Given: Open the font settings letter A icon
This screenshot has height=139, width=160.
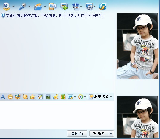Looking at the screenshot, I should pos(3,97).
